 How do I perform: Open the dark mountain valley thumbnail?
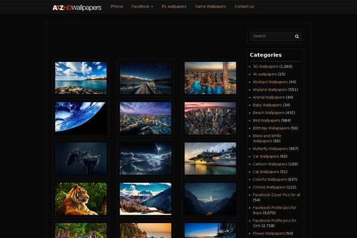[x=210, y=199]
